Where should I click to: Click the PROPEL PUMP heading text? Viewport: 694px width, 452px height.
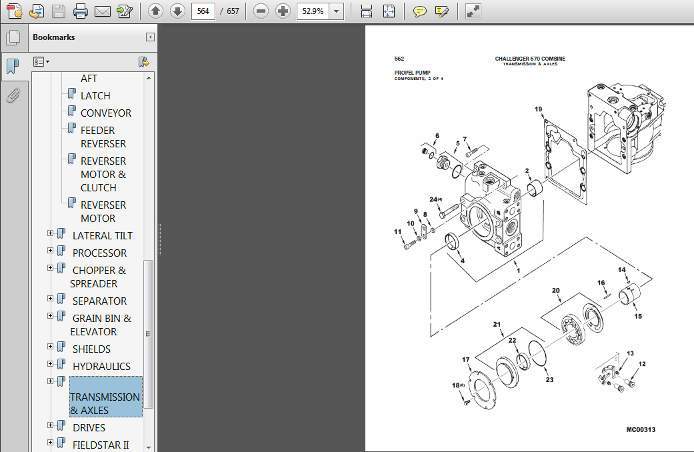[x=412, y=73]
